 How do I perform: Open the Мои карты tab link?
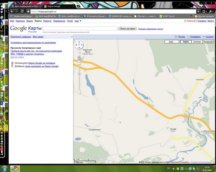38,37
